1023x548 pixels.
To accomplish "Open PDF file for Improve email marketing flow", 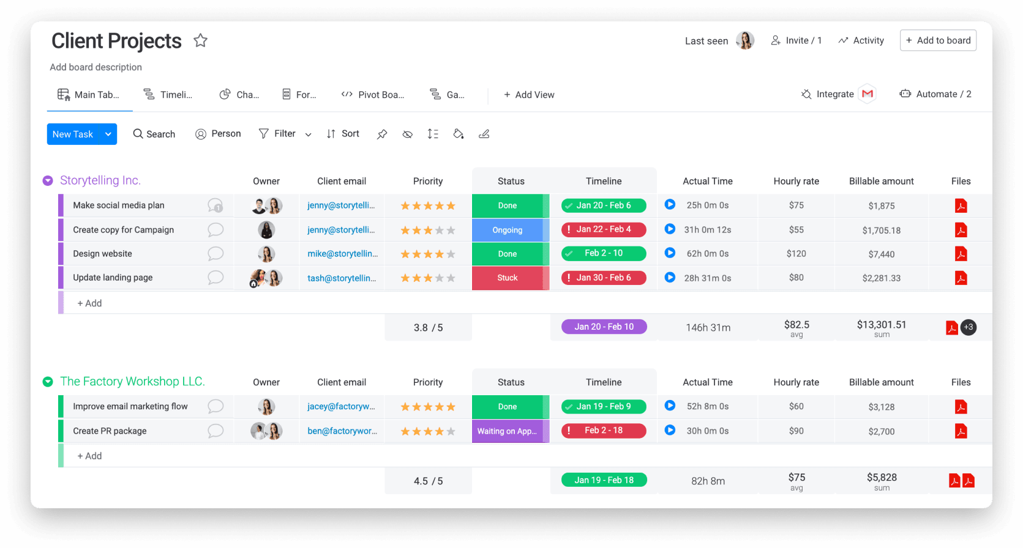I will click(x=961, y=407).
